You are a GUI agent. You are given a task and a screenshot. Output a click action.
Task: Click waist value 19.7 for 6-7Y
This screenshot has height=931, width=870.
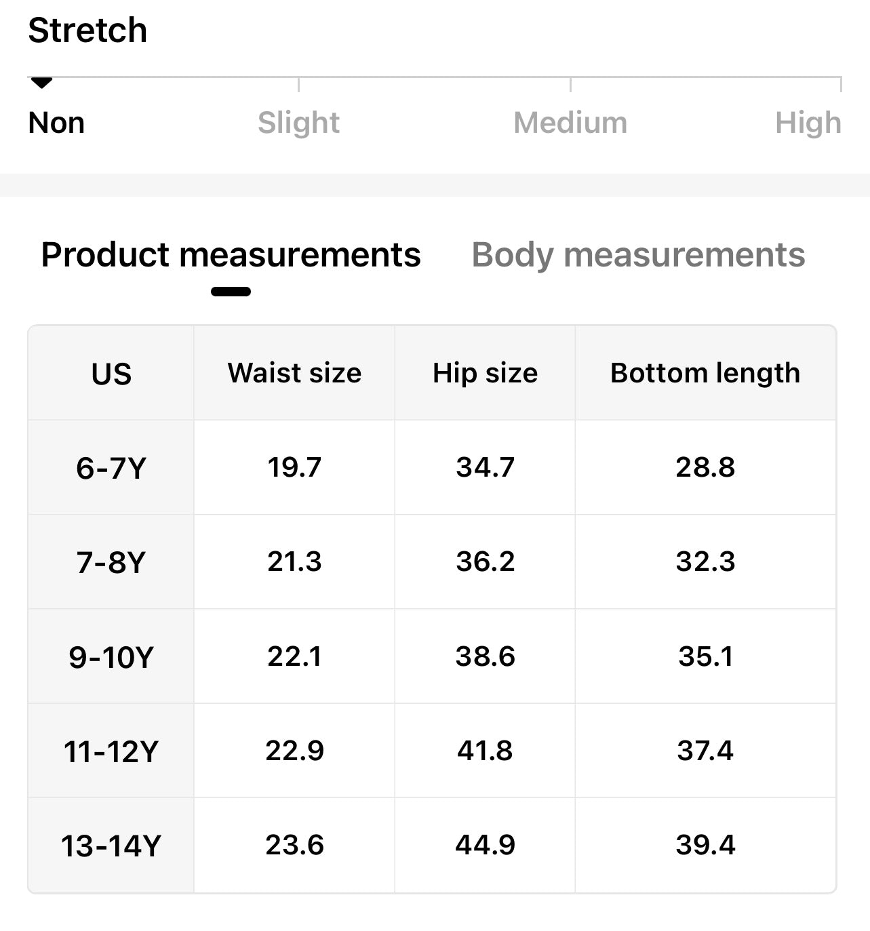(294, 467)
